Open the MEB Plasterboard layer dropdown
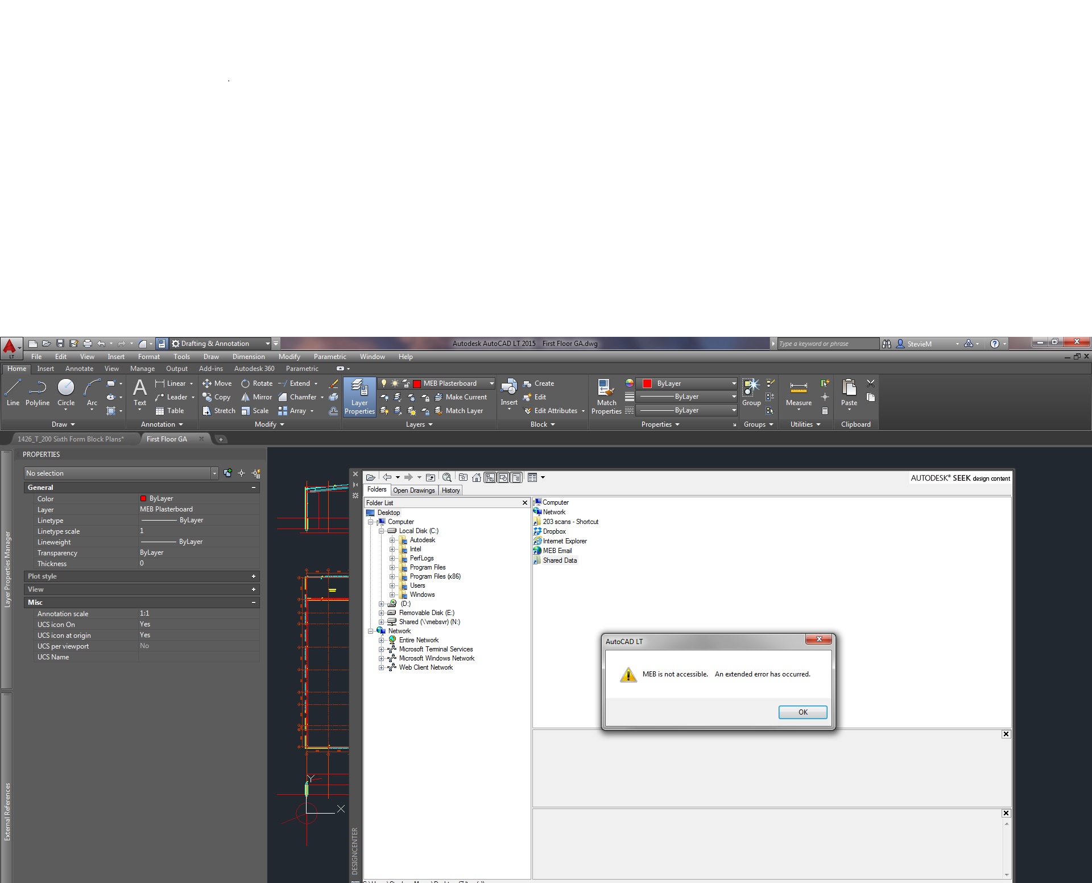The width and height of the screenshot is (1092, 883). click(x=491, y=383)
